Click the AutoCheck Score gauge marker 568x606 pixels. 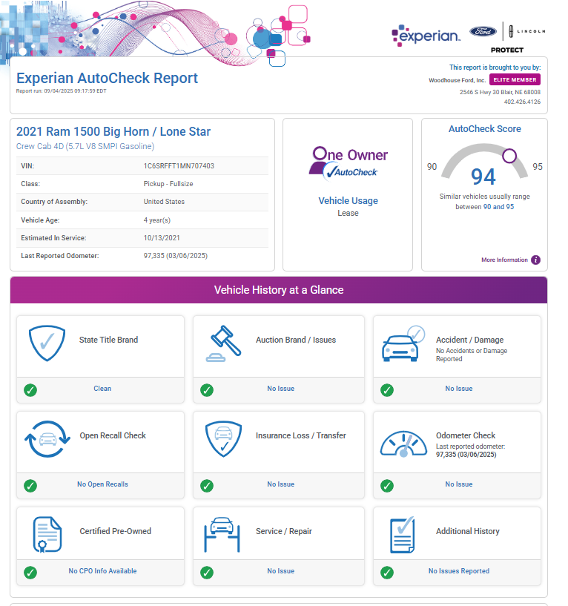pyautogui.click(x=509, y=156)
